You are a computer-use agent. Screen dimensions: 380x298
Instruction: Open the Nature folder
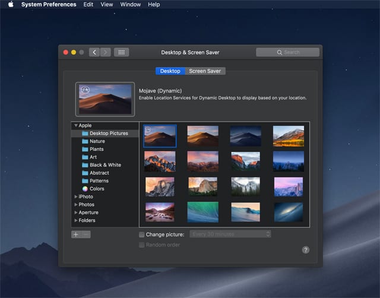pos(97,141)
